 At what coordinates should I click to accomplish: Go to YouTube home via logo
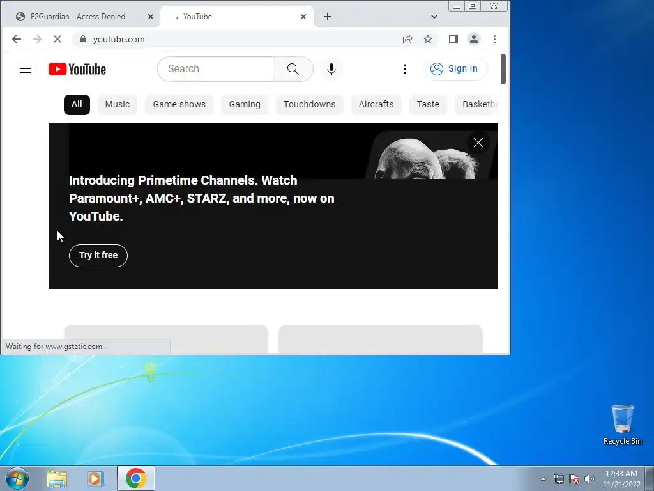click(77, 69)
